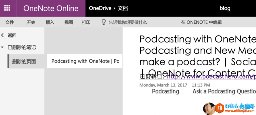Click the page title heading text
Image resolution: width=256 pixels, height=115 pixels.
tap(198, 56)
